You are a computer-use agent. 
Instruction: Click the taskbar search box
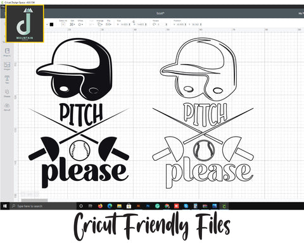[x=43, y=206]
